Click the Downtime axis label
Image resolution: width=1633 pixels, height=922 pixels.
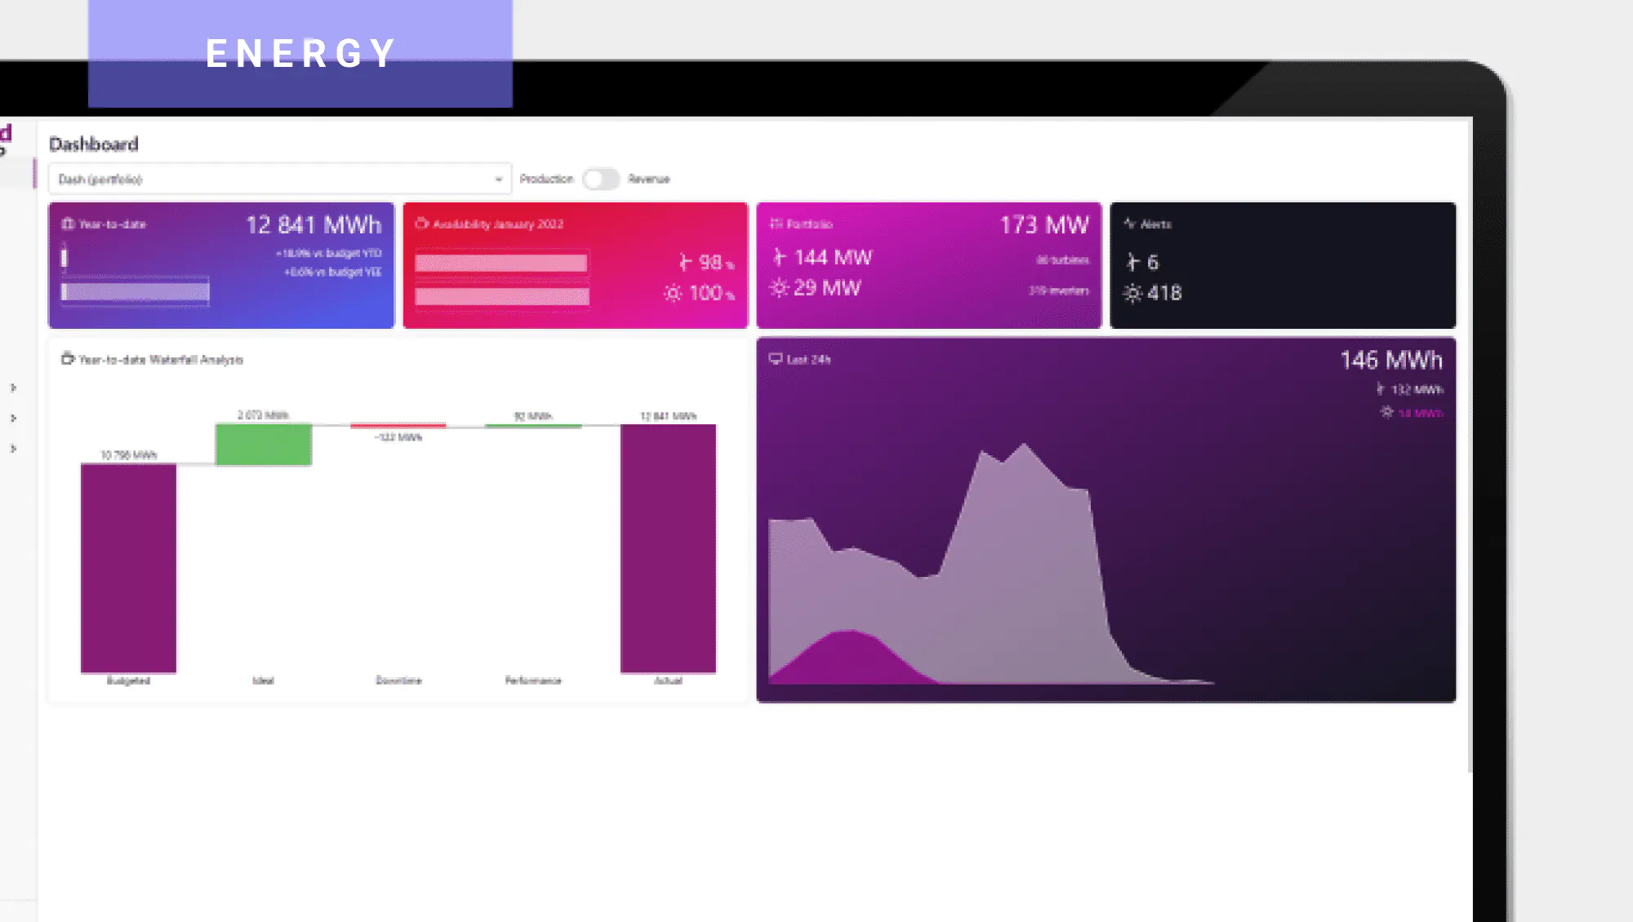tap(398, 680)
